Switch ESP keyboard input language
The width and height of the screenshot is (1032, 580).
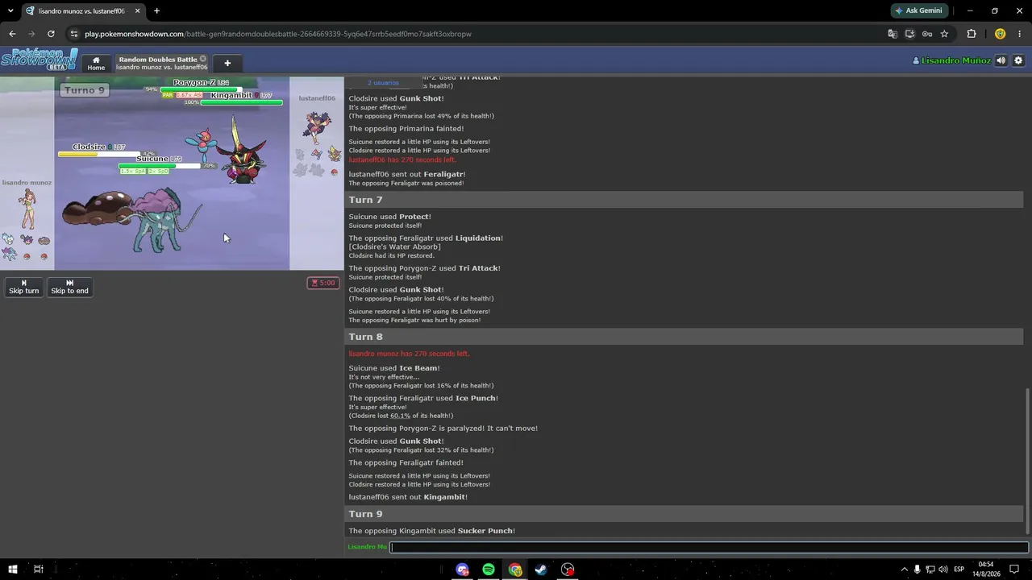pyautogui.click(x=959, y=570)
